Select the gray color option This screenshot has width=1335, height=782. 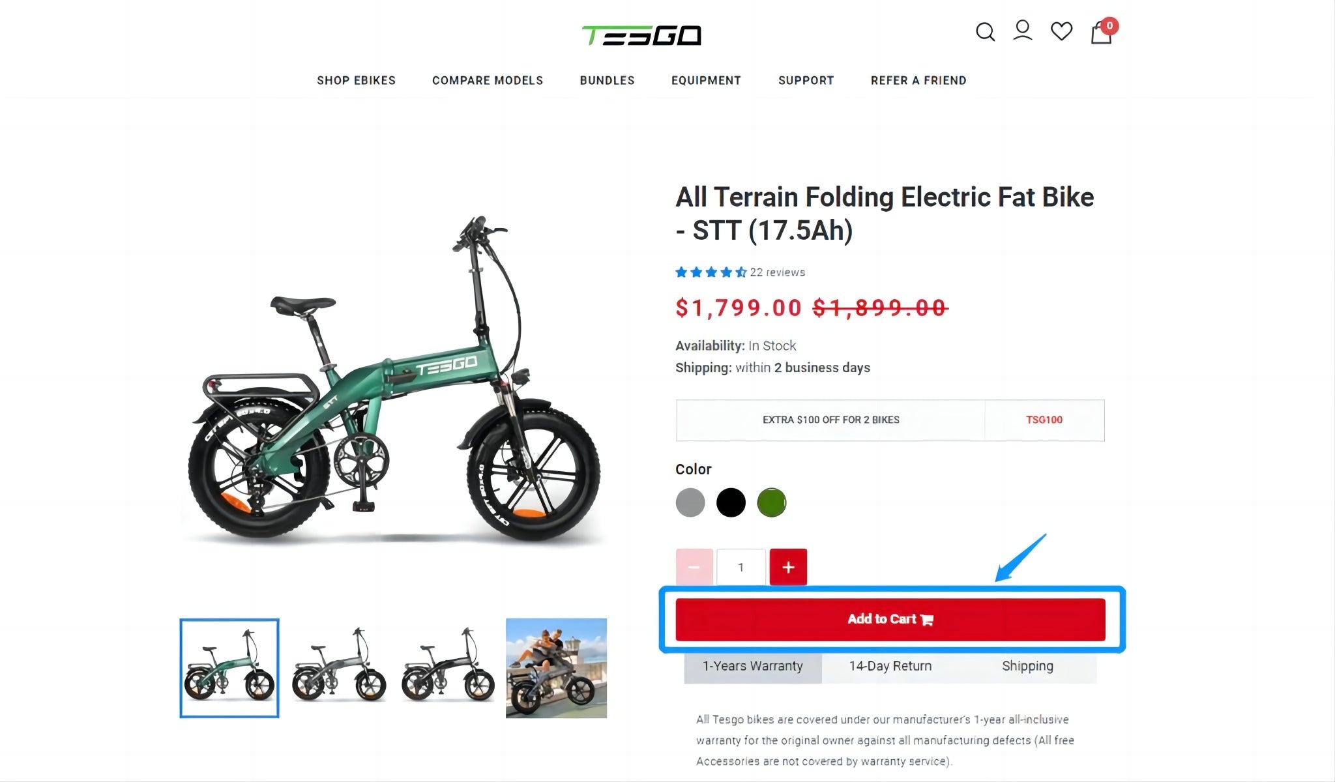point(690,503)
